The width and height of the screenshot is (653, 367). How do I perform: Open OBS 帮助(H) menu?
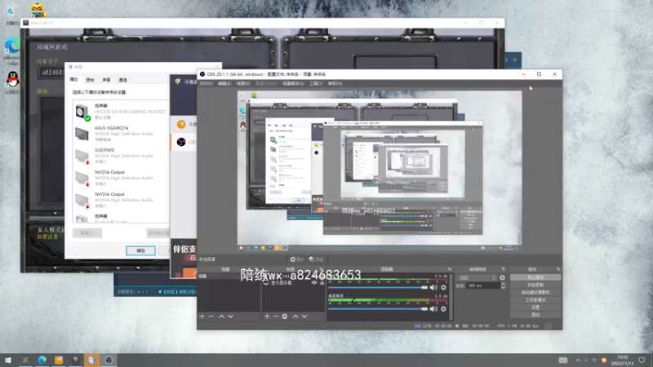pos(335,84)
